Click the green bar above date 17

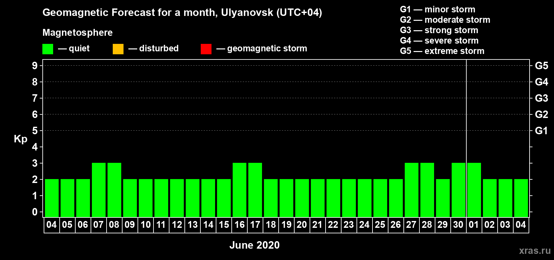255,190
